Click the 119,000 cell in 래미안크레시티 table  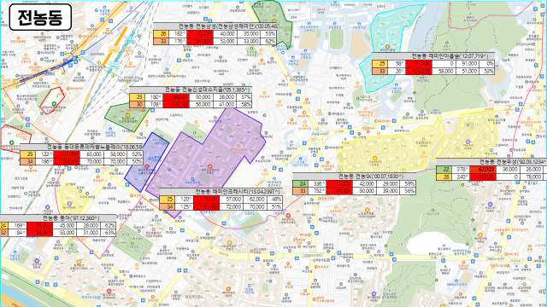point(206,200)
